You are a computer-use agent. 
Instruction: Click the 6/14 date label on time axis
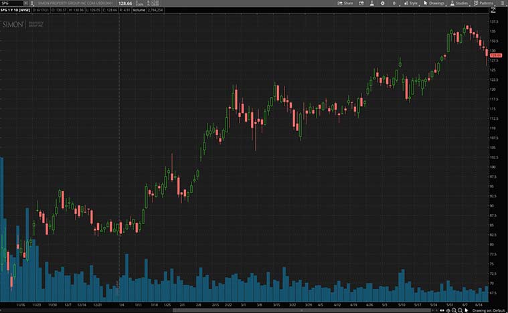(479, 305)
